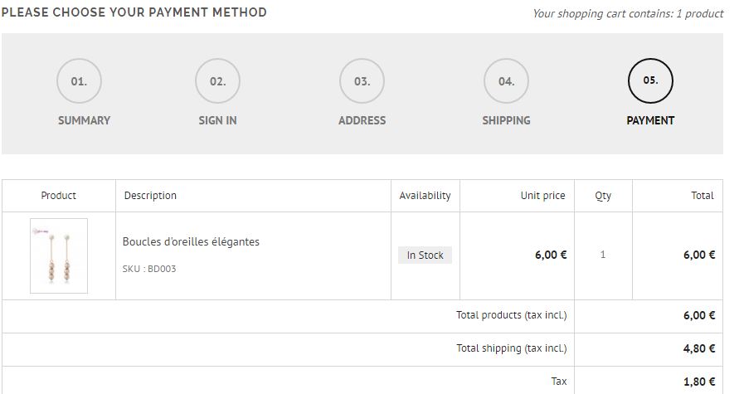Click the Unit price column header
Screen dimensions: 744x394
[542, 196]
